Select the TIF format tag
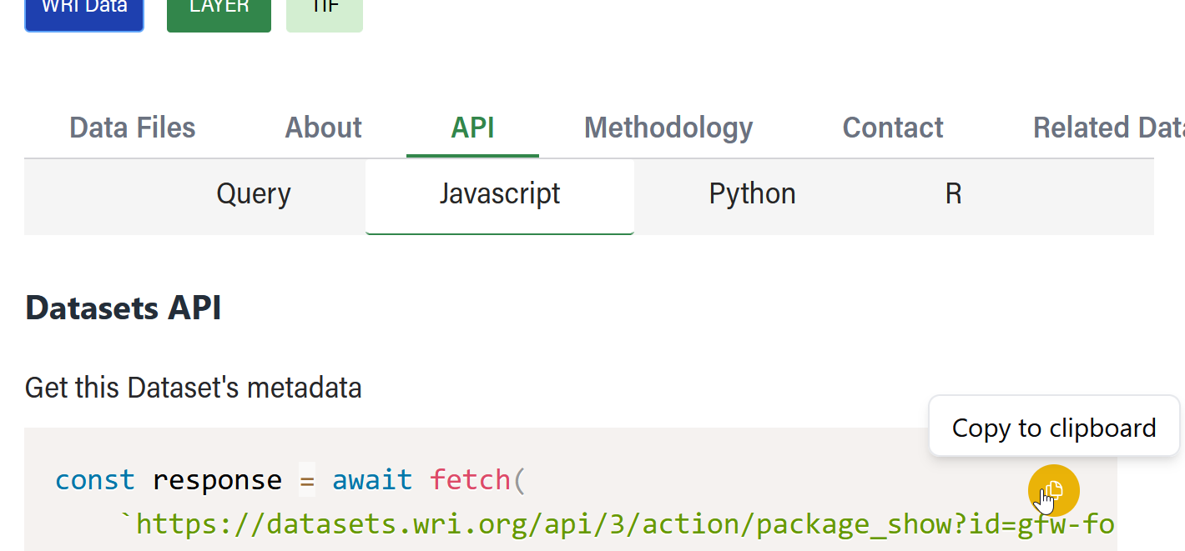The image size is (1185, 551). pyautogui.click(x=325, y=12)
